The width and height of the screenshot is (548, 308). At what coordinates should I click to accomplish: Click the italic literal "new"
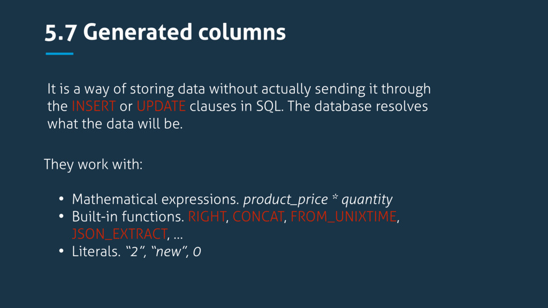tap(168, 251)
